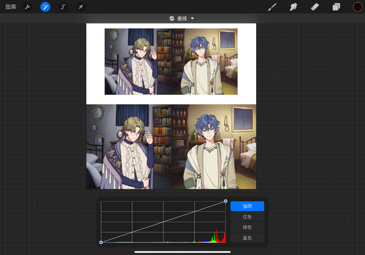
Task: Expand the 曲线 dropdown arrow
Action: point(192,19)
